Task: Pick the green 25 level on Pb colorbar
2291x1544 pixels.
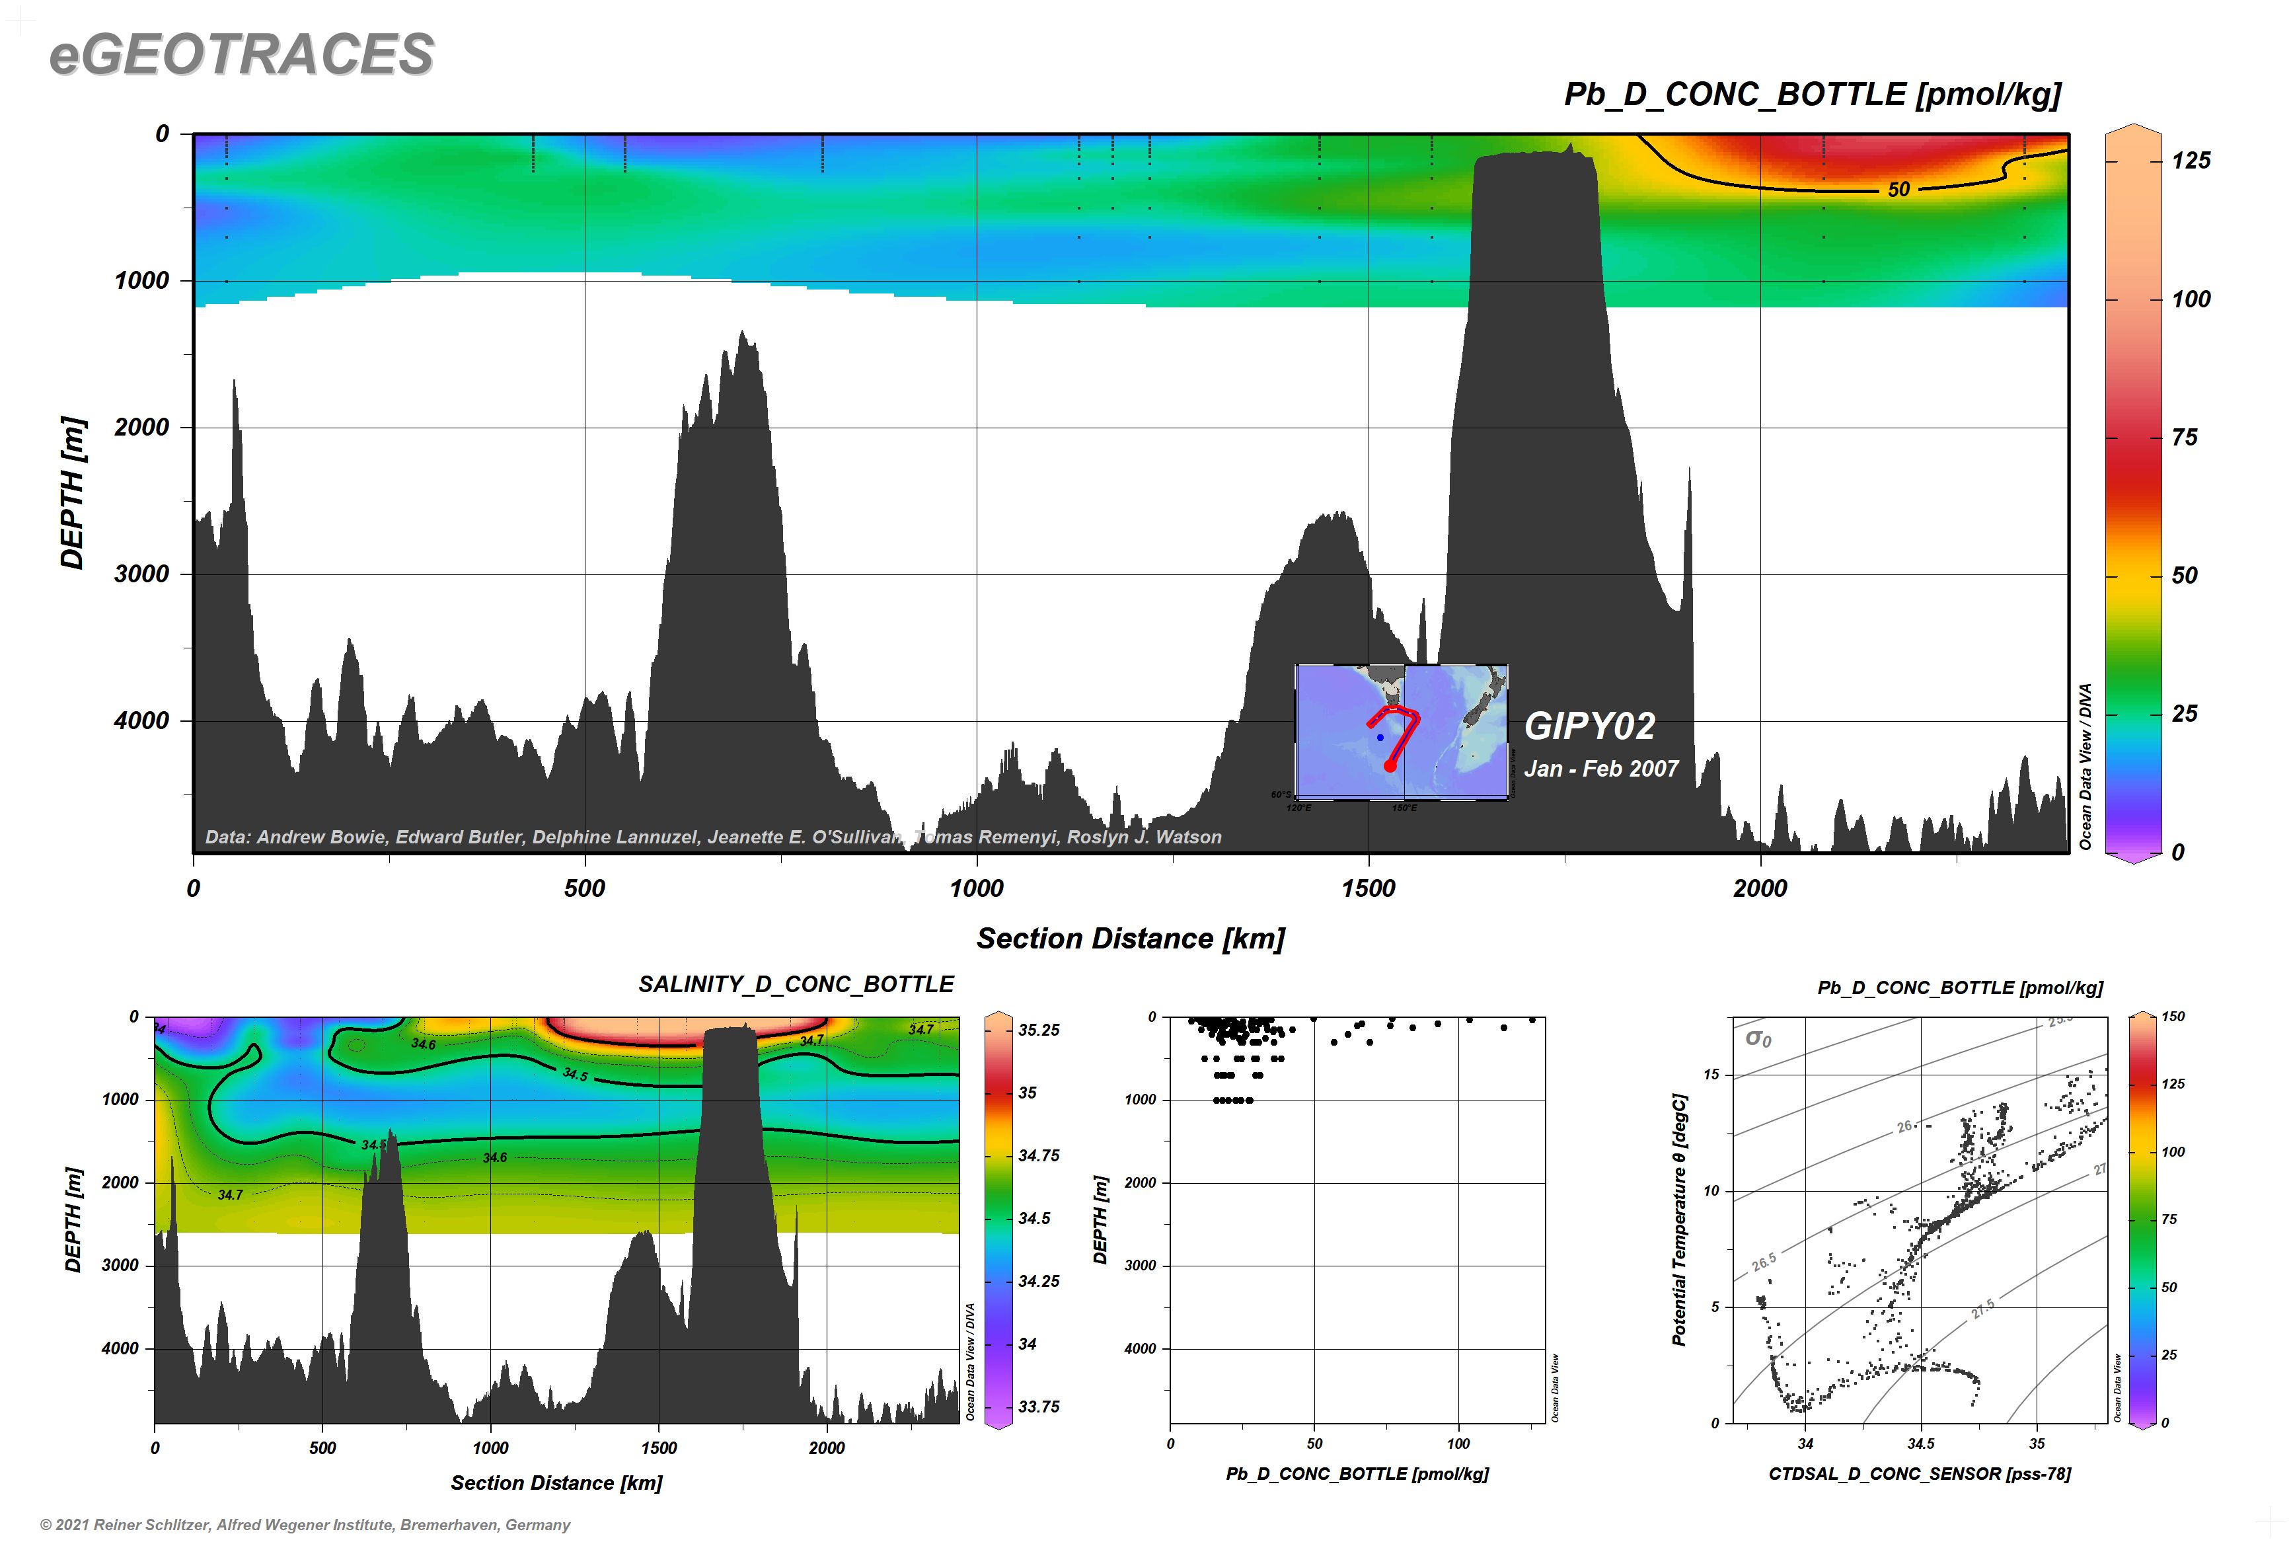Action: 2132,714
